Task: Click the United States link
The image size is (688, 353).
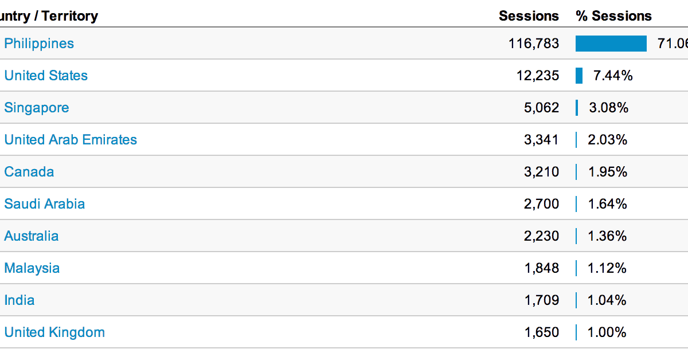Action: pyautogui.click(x=46, y=76)
